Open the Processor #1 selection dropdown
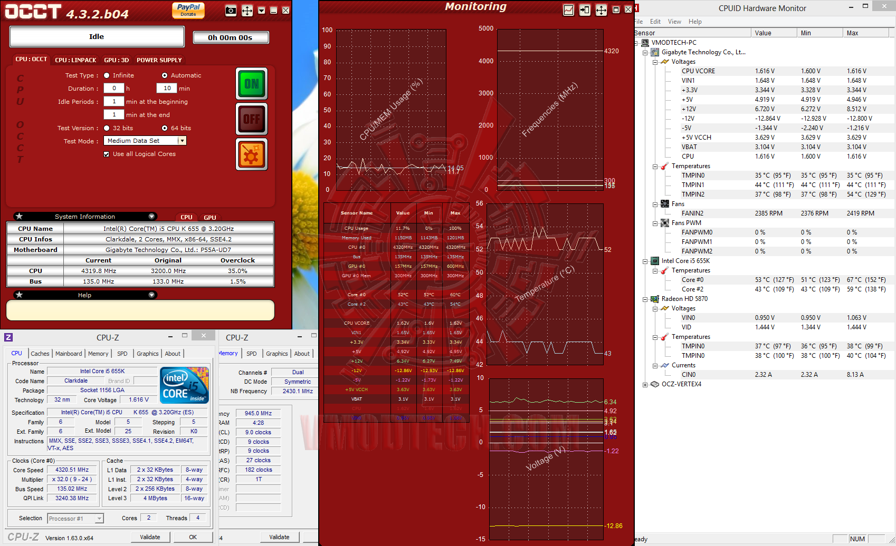The width and height of the screenshot is (896, 546). (99, 519)
